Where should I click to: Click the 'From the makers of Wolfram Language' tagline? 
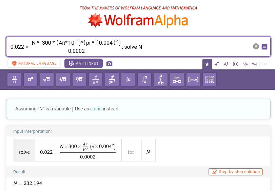(138, 8)
